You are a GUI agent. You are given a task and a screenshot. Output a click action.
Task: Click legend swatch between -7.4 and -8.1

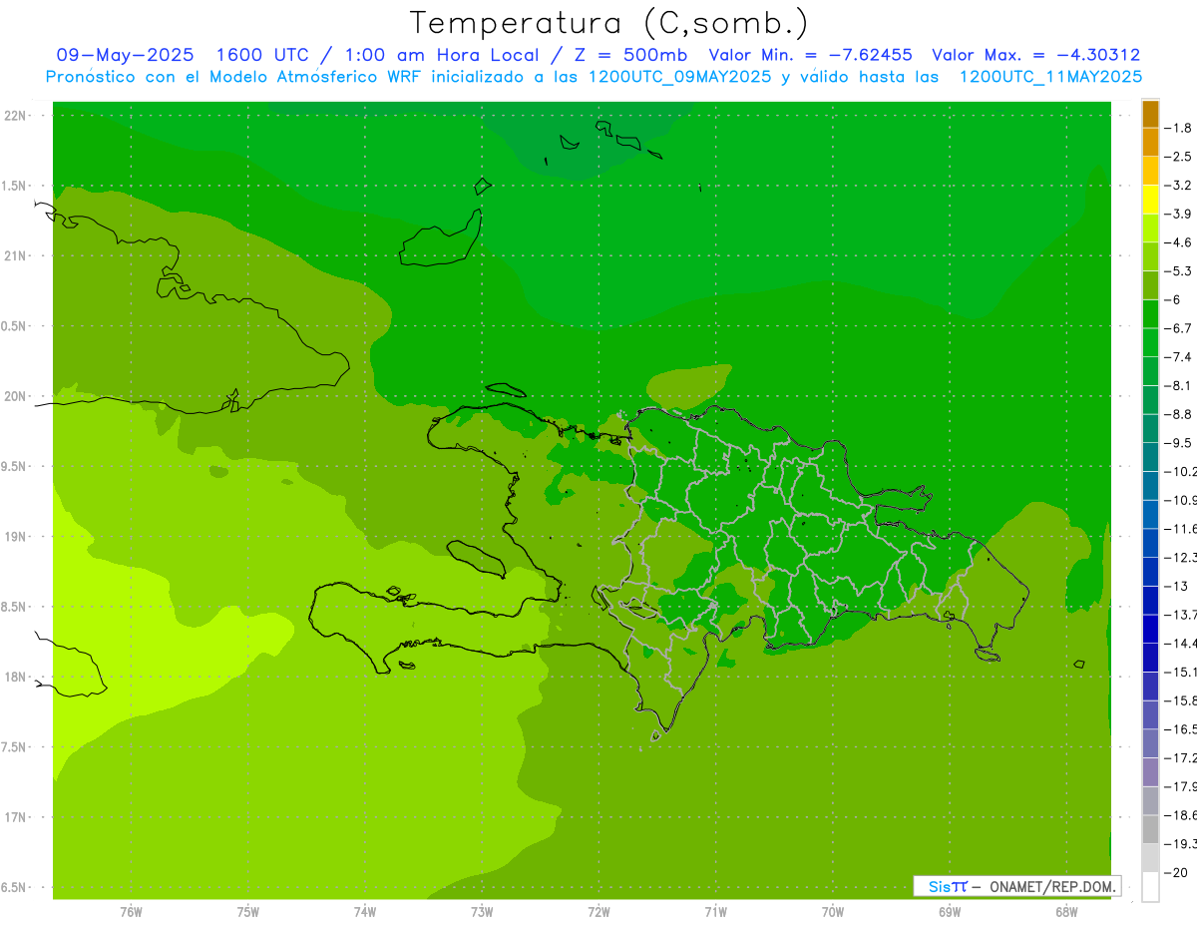point(1150,371)
